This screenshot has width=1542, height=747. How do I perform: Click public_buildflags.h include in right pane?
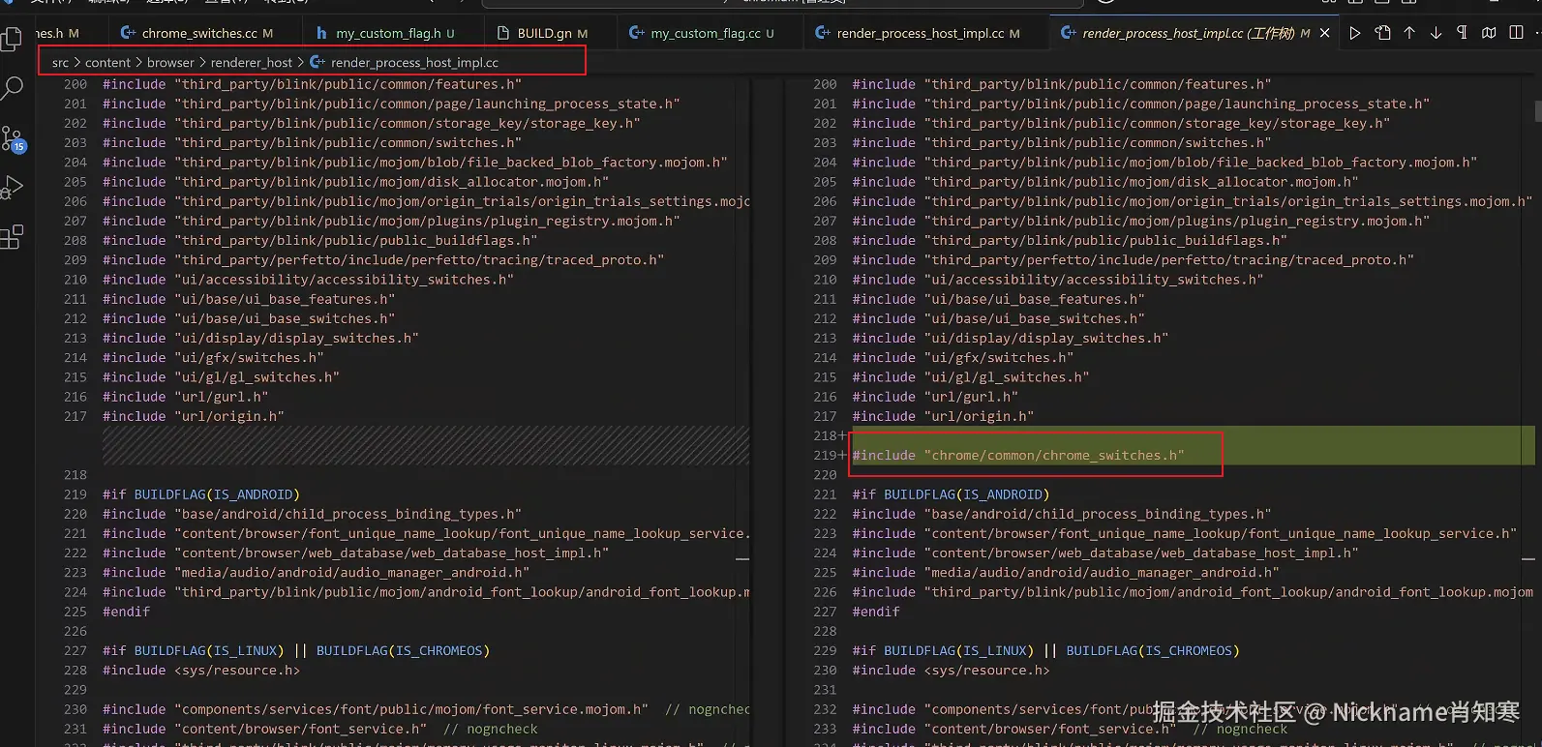pyautogui.click(x=1070, y=240)
